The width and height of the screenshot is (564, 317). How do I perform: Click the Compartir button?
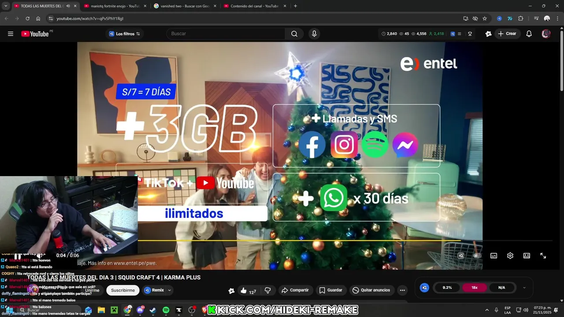[x=295, y=290]
